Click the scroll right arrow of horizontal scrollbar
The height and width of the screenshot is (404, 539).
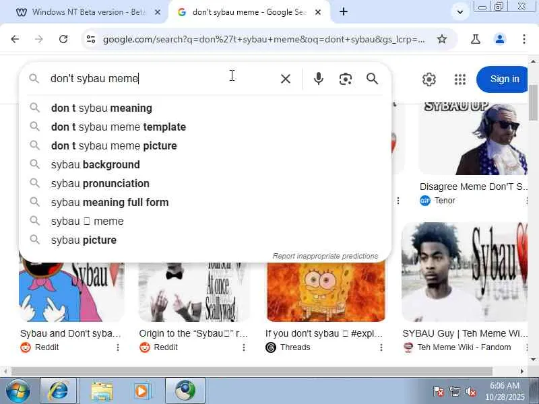point(522,371)
